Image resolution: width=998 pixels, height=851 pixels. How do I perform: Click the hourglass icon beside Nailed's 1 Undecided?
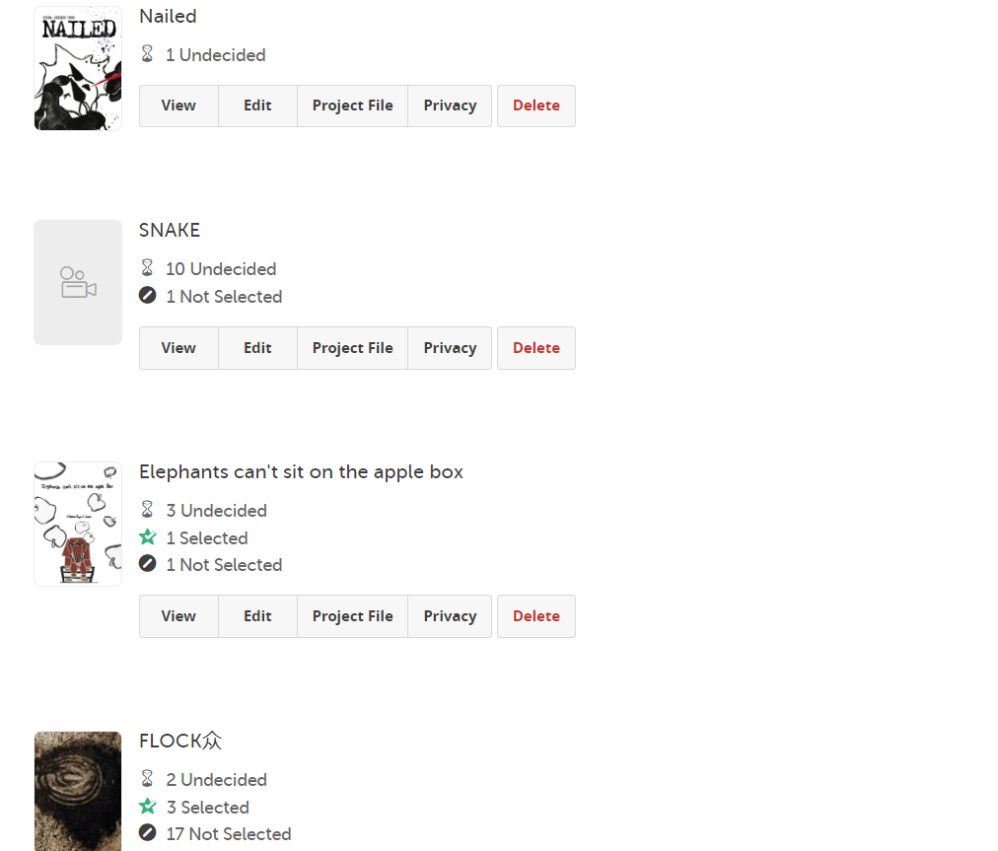pyautogui.click(x=147, y=53)
